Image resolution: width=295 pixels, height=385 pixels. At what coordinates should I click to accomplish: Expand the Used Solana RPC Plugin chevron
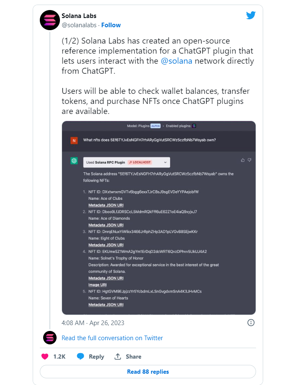[165, 162]
